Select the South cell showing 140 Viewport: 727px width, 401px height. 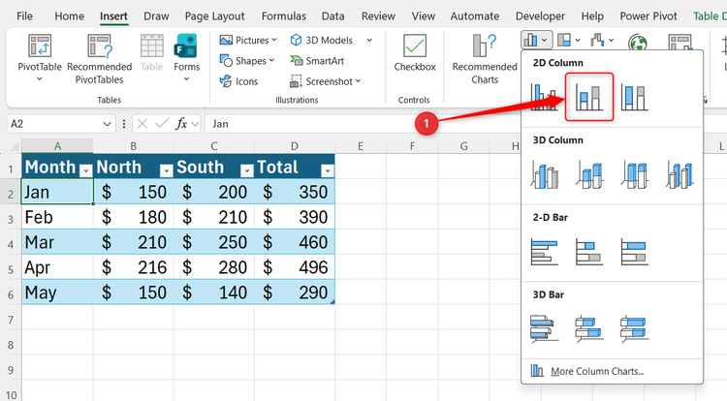click(214, 293)
